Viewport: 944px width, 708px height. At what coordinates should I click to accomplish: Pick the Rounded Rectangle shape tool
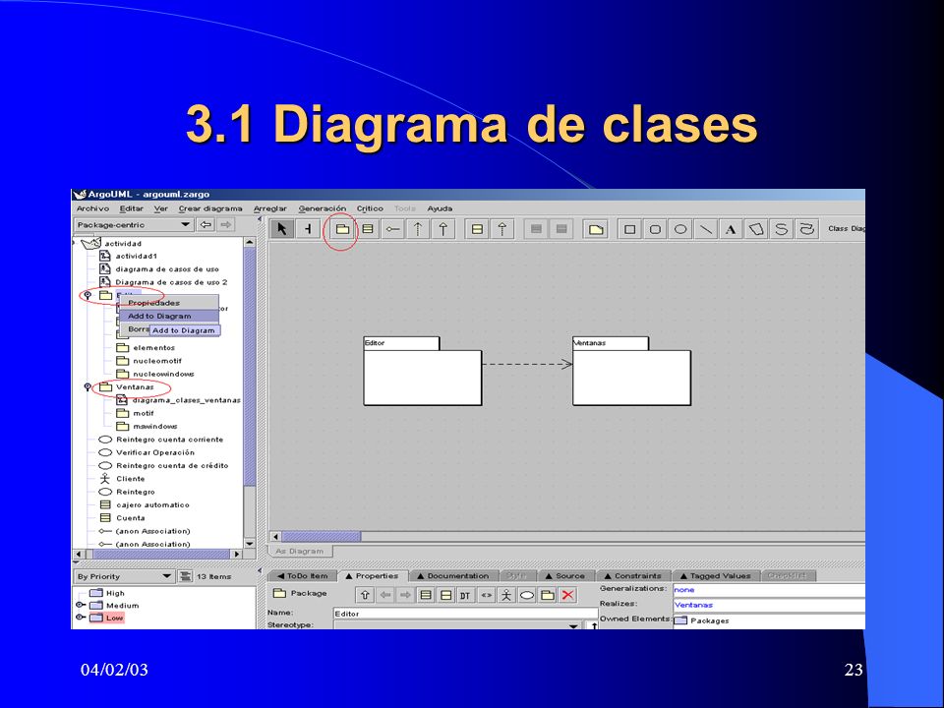point(655,229)
